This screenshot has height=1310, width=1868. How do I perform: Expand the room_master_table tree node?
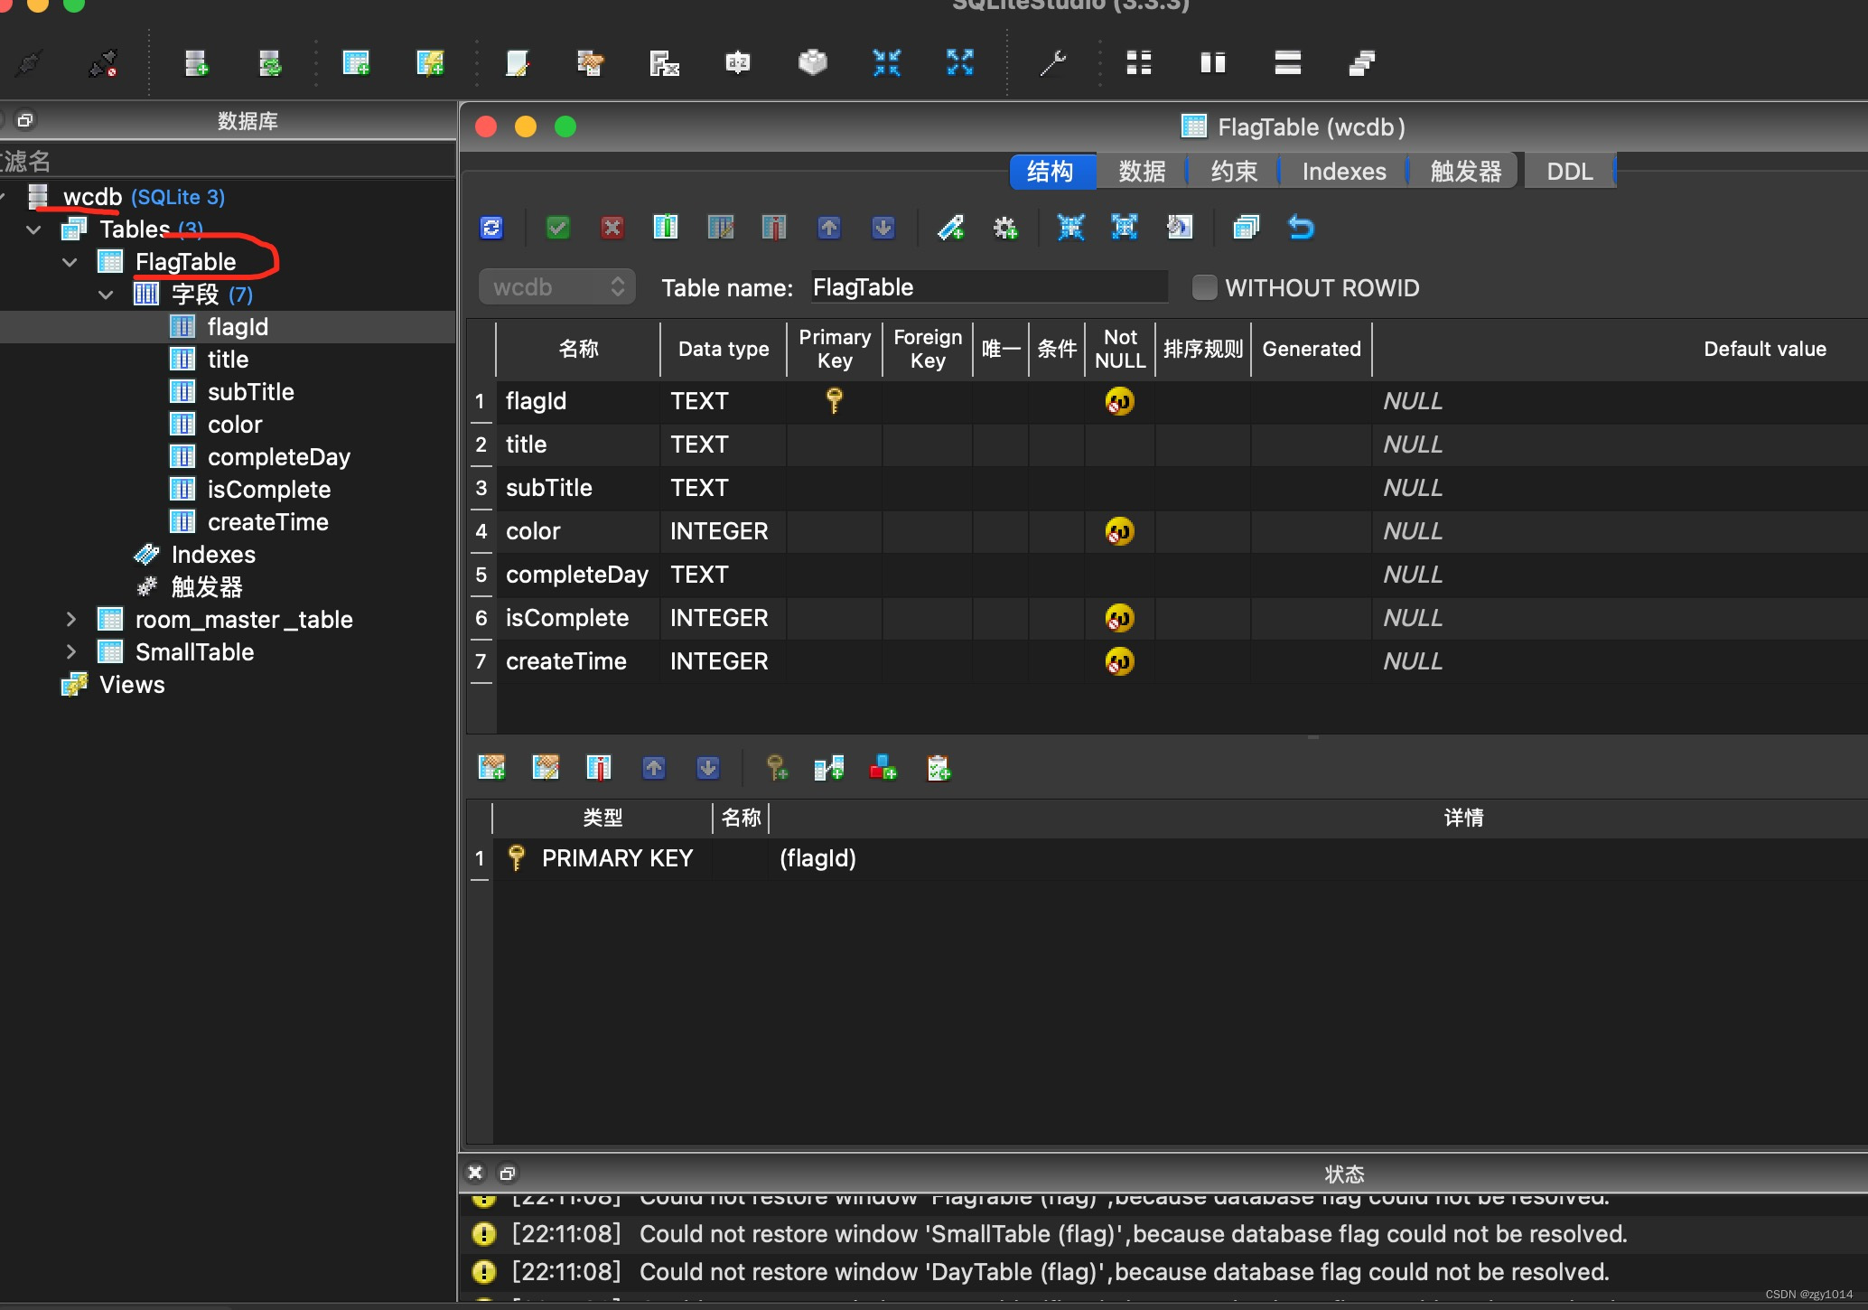[x=71, y=620]
